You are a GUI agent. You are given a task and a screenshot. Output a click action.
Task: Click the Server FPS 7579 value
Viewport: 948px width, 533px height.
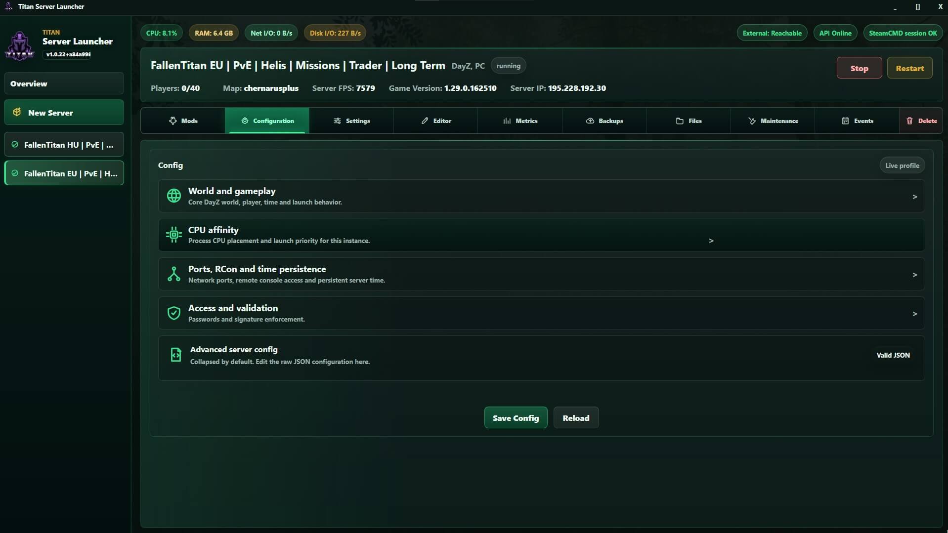coord(365,88)
